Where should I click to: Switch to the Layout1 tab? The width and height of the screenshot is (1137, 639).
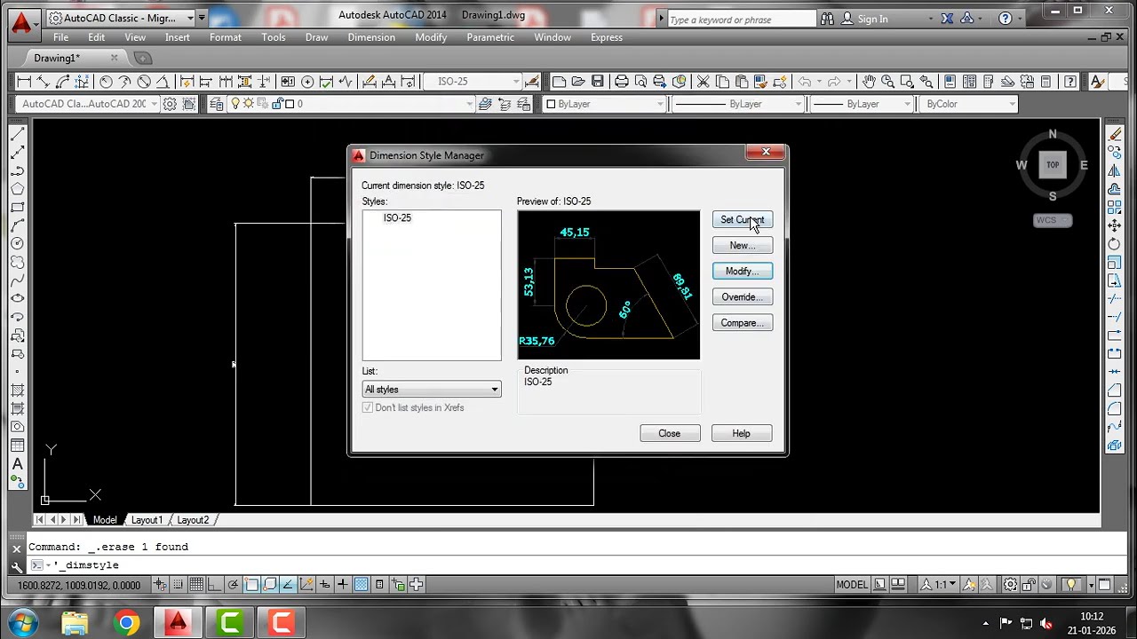147,520
